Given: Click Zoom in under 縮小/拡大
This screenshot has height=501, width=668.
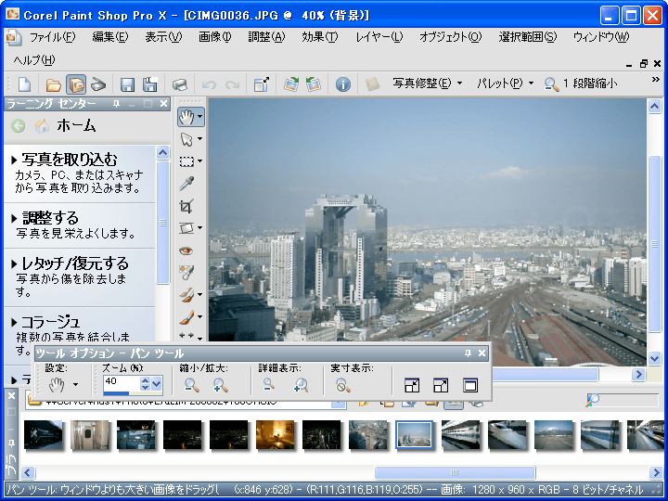Looking at the screenshot, I should pos(220,385).
